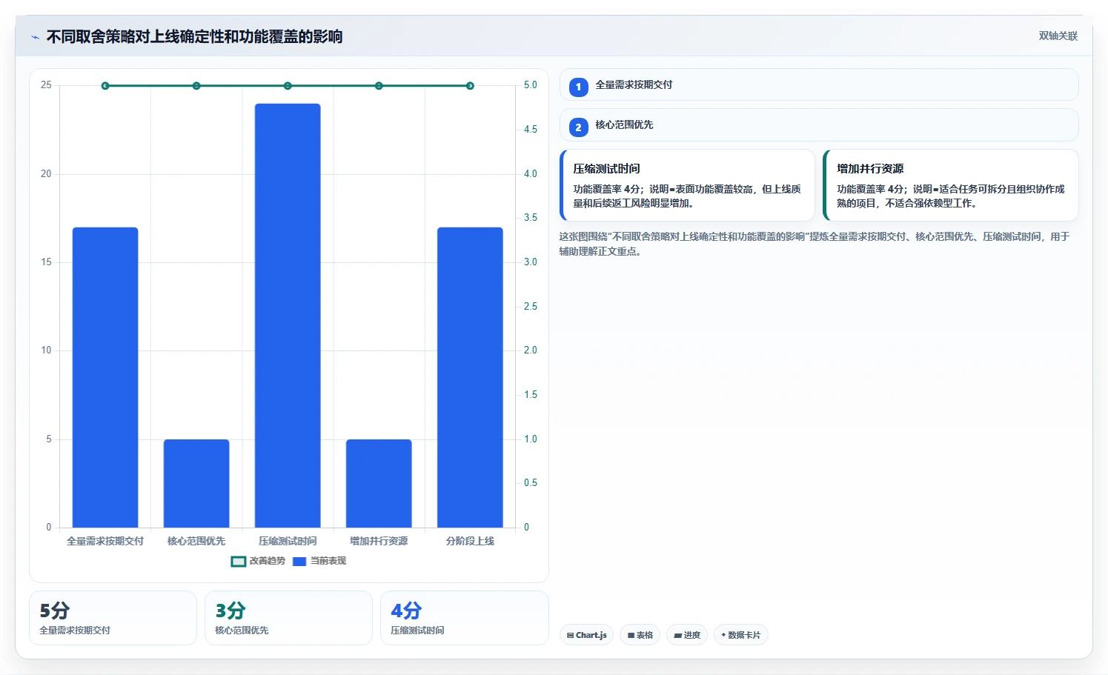Screen dimensions: 1108x675
Task: Click the 改善趋势 green legend swatch
Action: pyautogui.click(x=239, y=562)
